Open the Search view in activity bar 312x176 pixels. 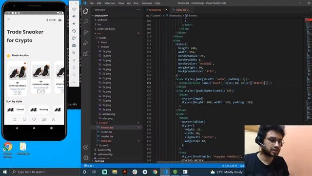(x=86, y=22)
